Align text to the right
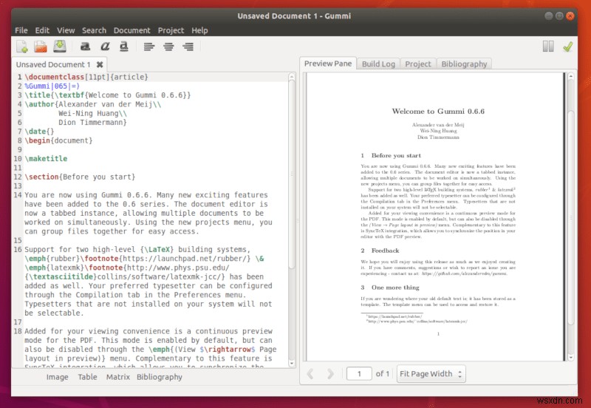This screenshot has height=408, width=591. 188,47
